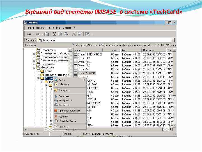Choose Поиск in the context menu
Viewport: 202px width, 152px height.
pyautogui.click(x=70, y=80)
